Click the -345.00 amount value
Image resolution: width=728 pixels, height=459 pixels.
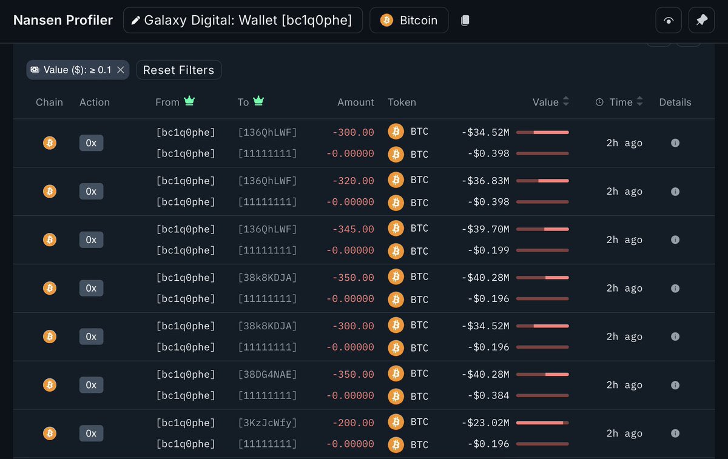353,229
